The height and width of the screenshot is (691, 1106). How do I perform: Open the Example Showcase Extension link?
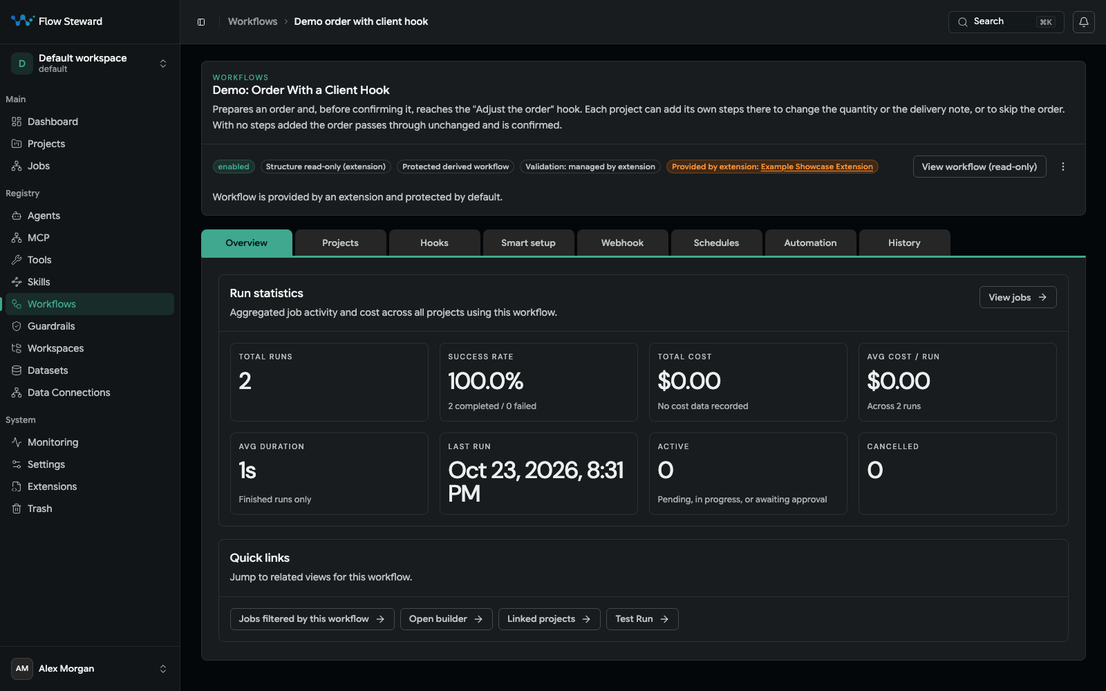816,167
